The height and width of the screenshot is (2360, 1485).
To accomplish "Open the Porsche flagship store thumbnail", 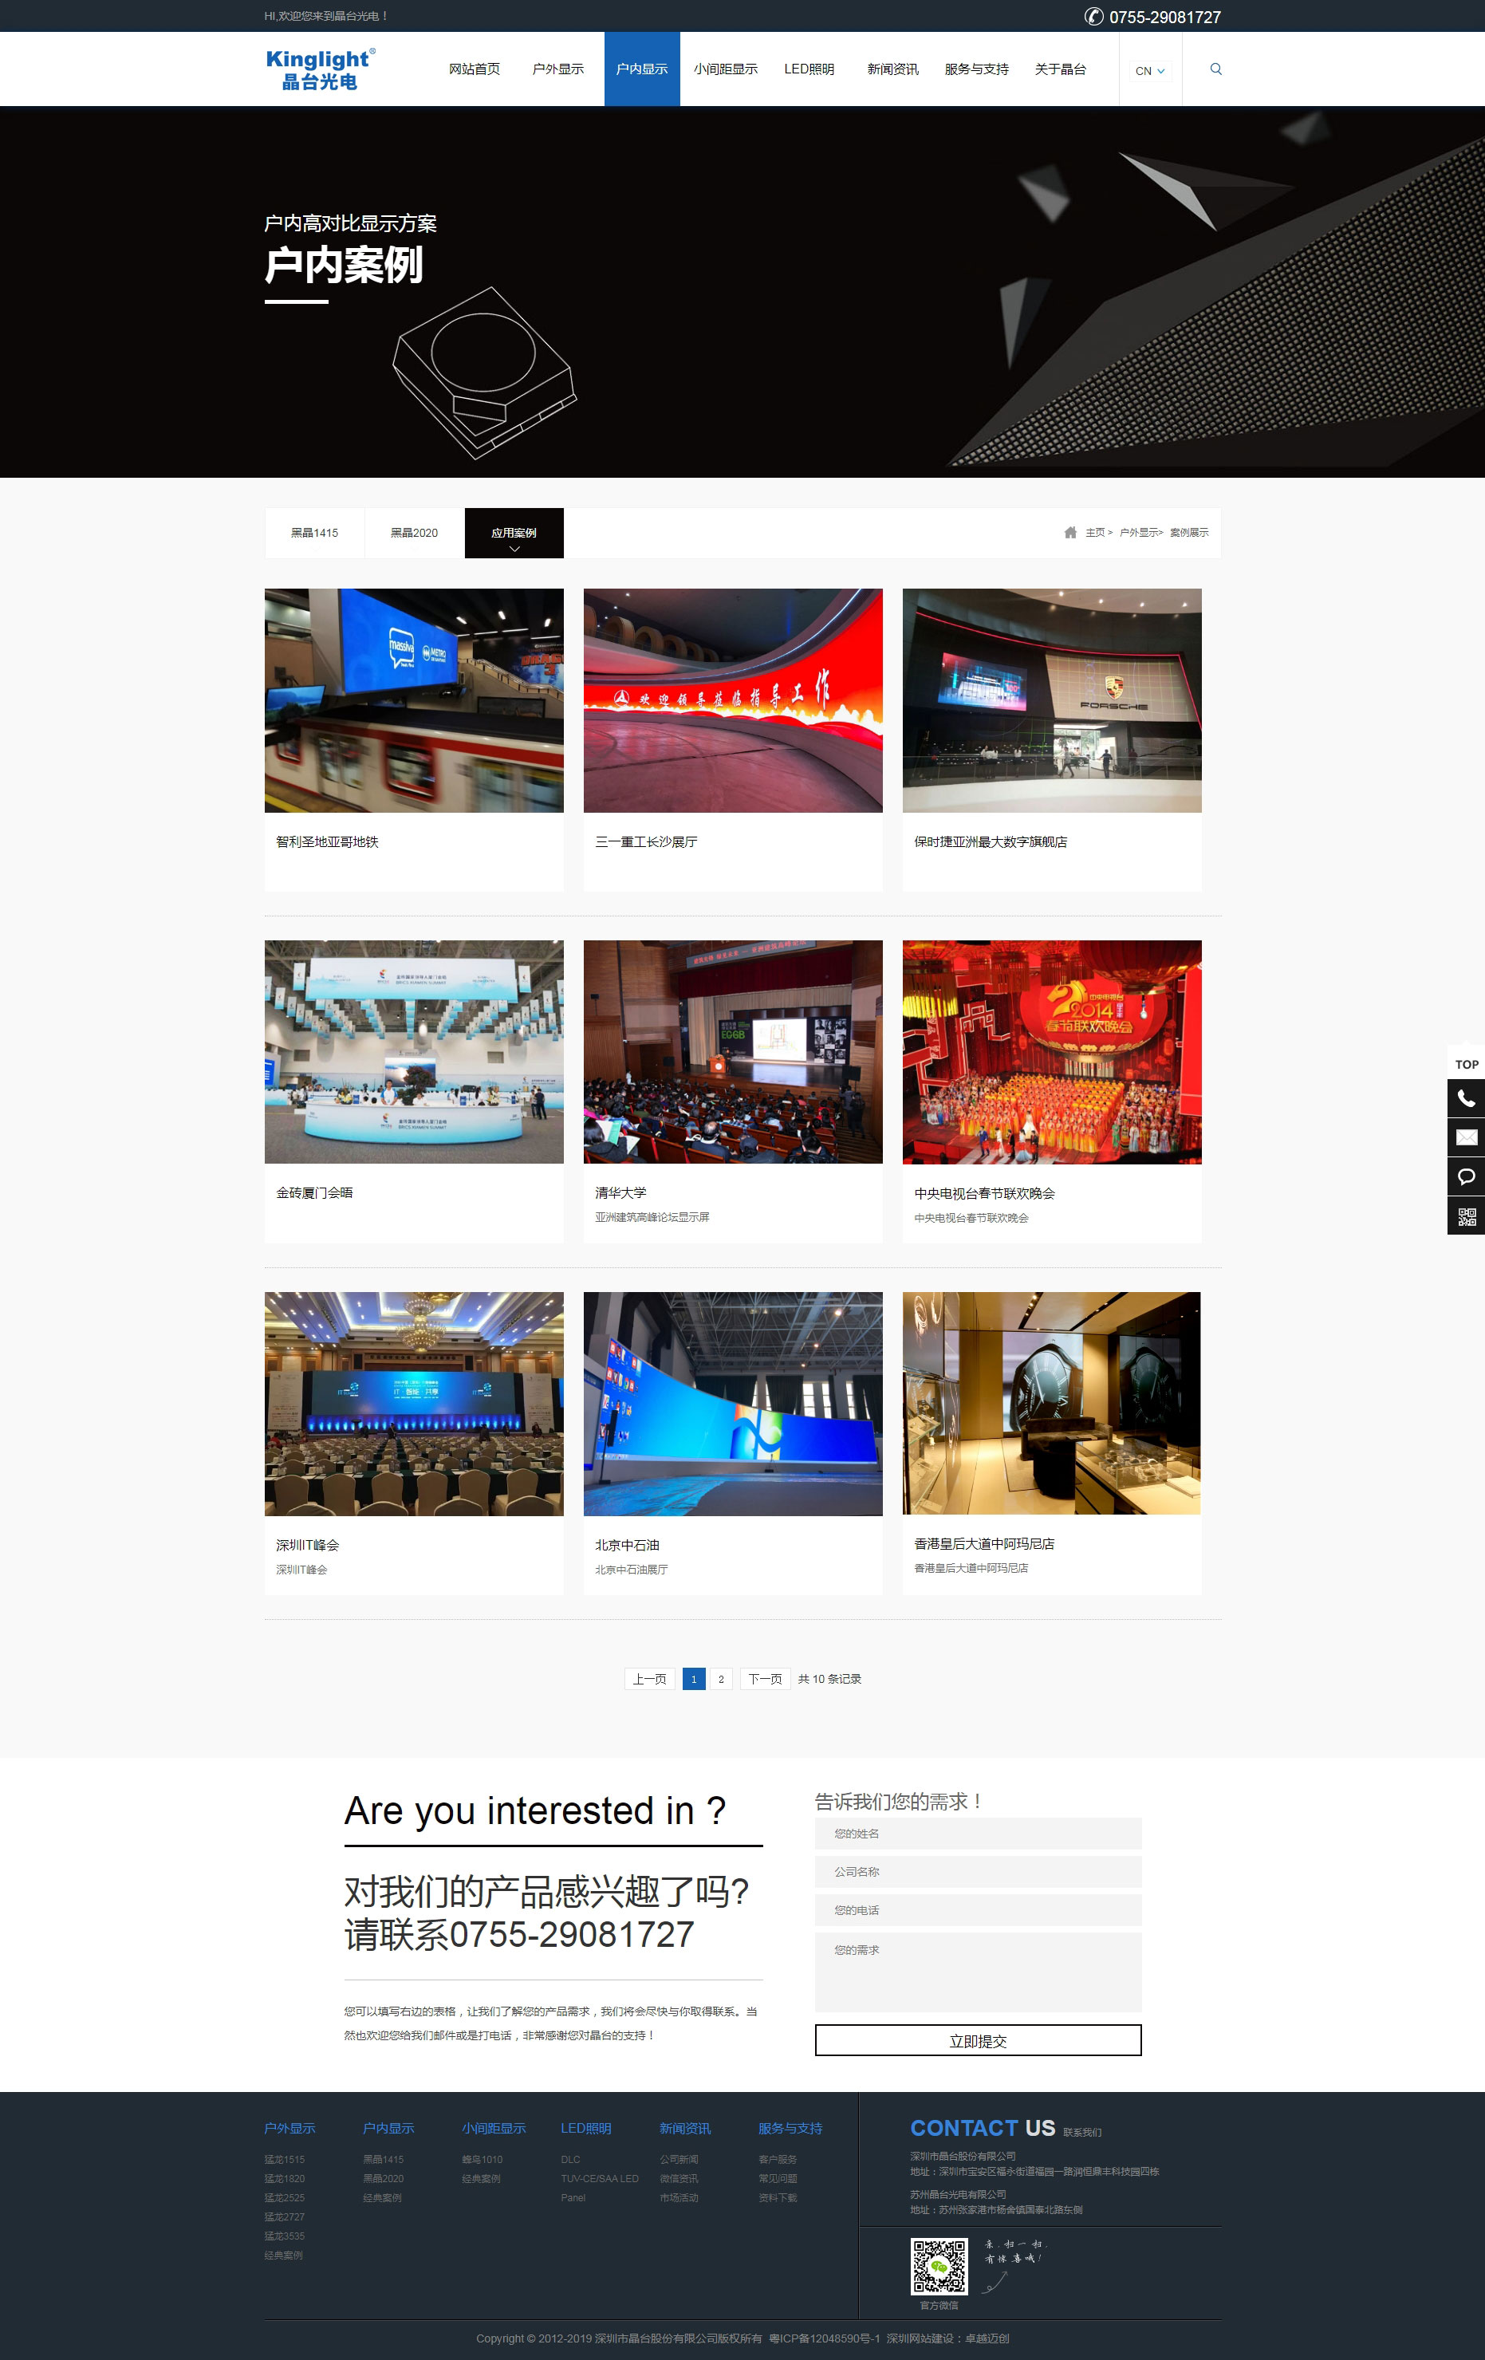I will coord(1051,699).
